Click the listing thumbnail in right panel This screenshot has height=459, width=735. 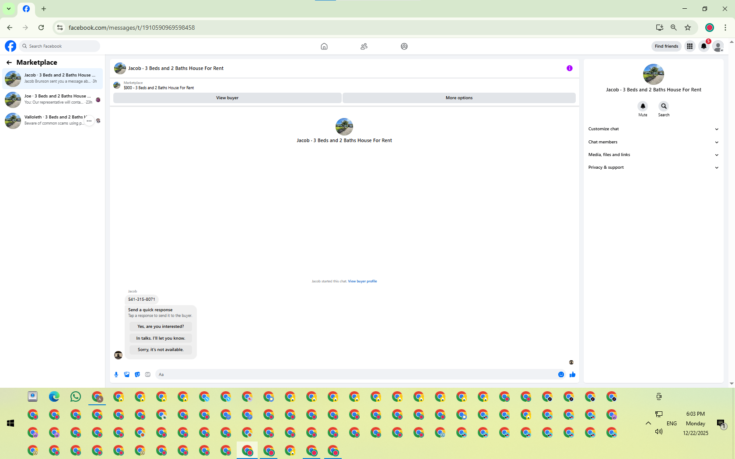pyautogui.click(x=654, y=74)
